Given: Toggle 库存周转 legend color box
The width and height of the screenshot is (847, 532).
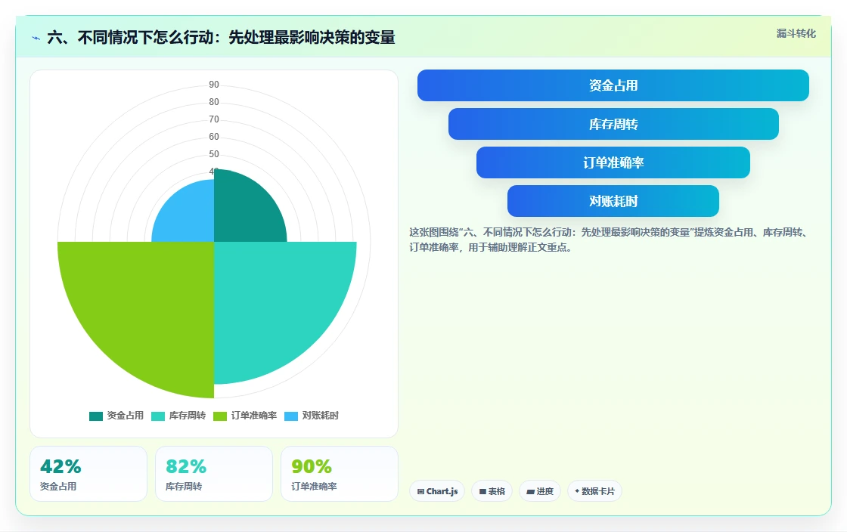Looking at the screenshot, I should 158,416.
